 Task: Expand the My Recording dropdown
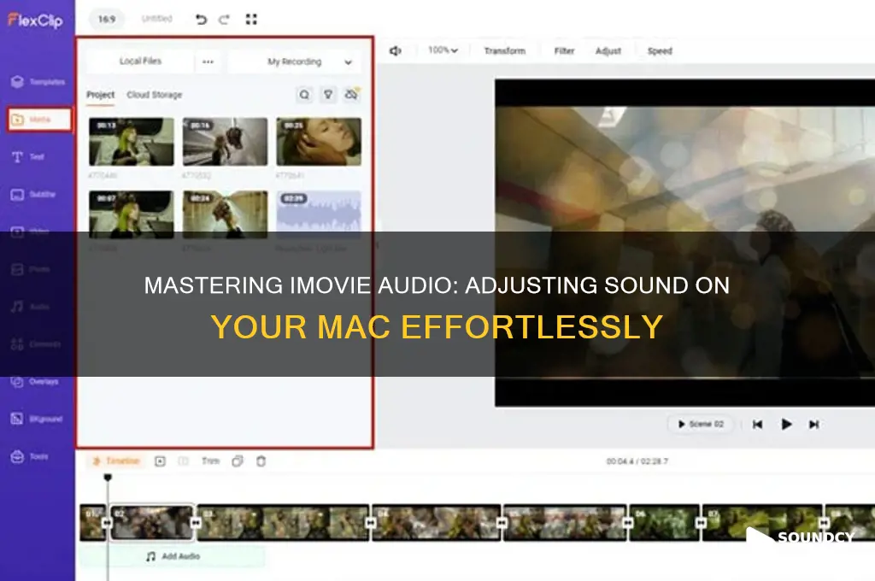pos(295,62)
